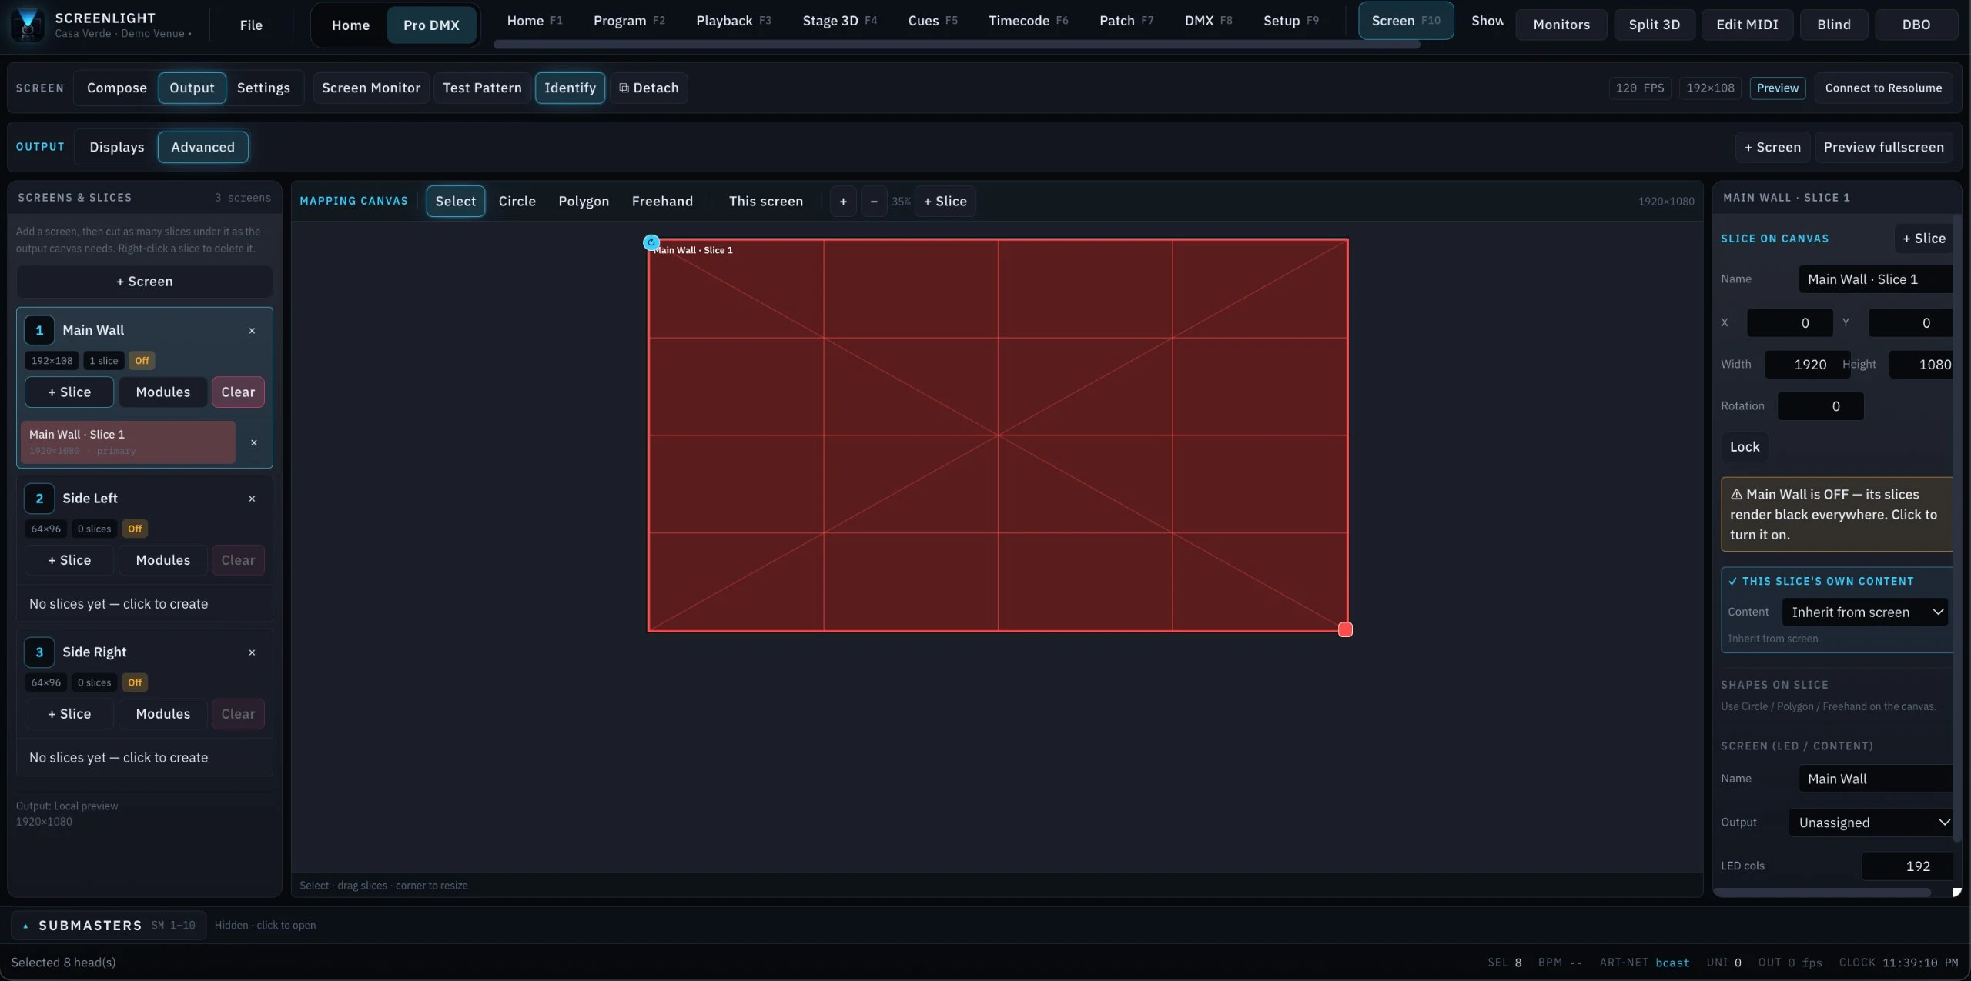Remove the Side Left screen with ×

(x=252, y=499)
